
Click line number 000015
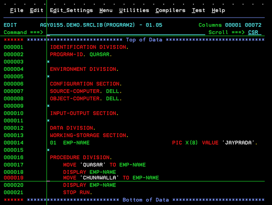14,150
